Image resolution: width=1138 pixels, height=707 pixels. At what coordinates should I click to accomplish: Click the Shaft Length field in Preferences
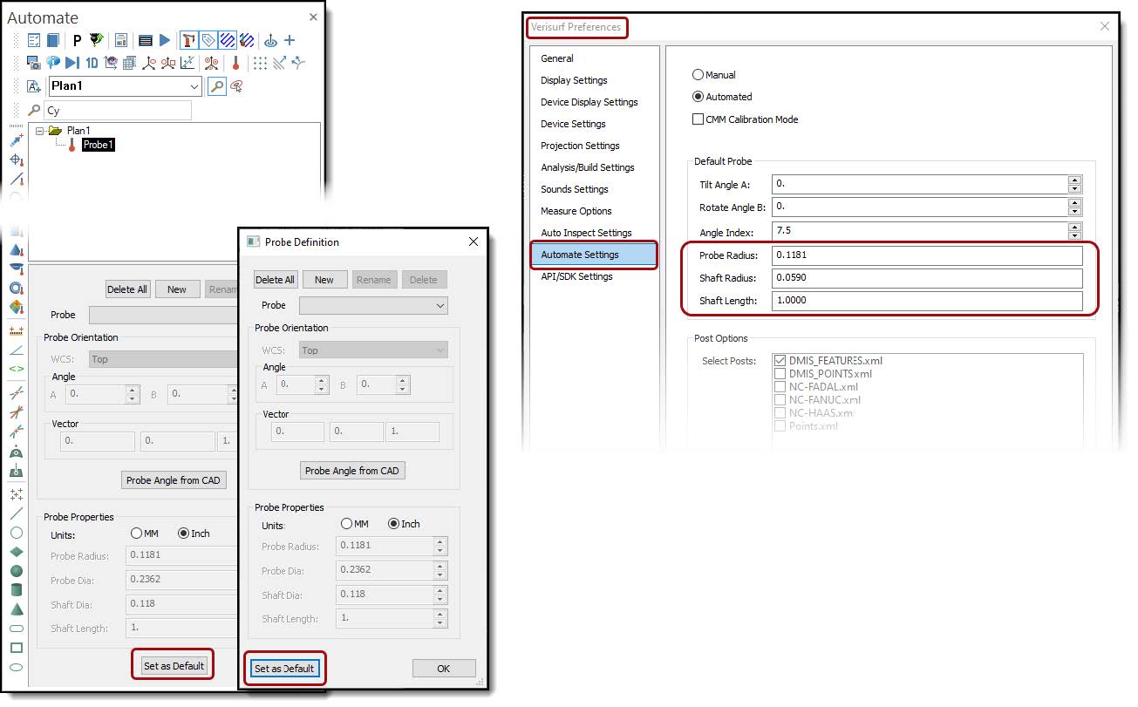[928, 301]
